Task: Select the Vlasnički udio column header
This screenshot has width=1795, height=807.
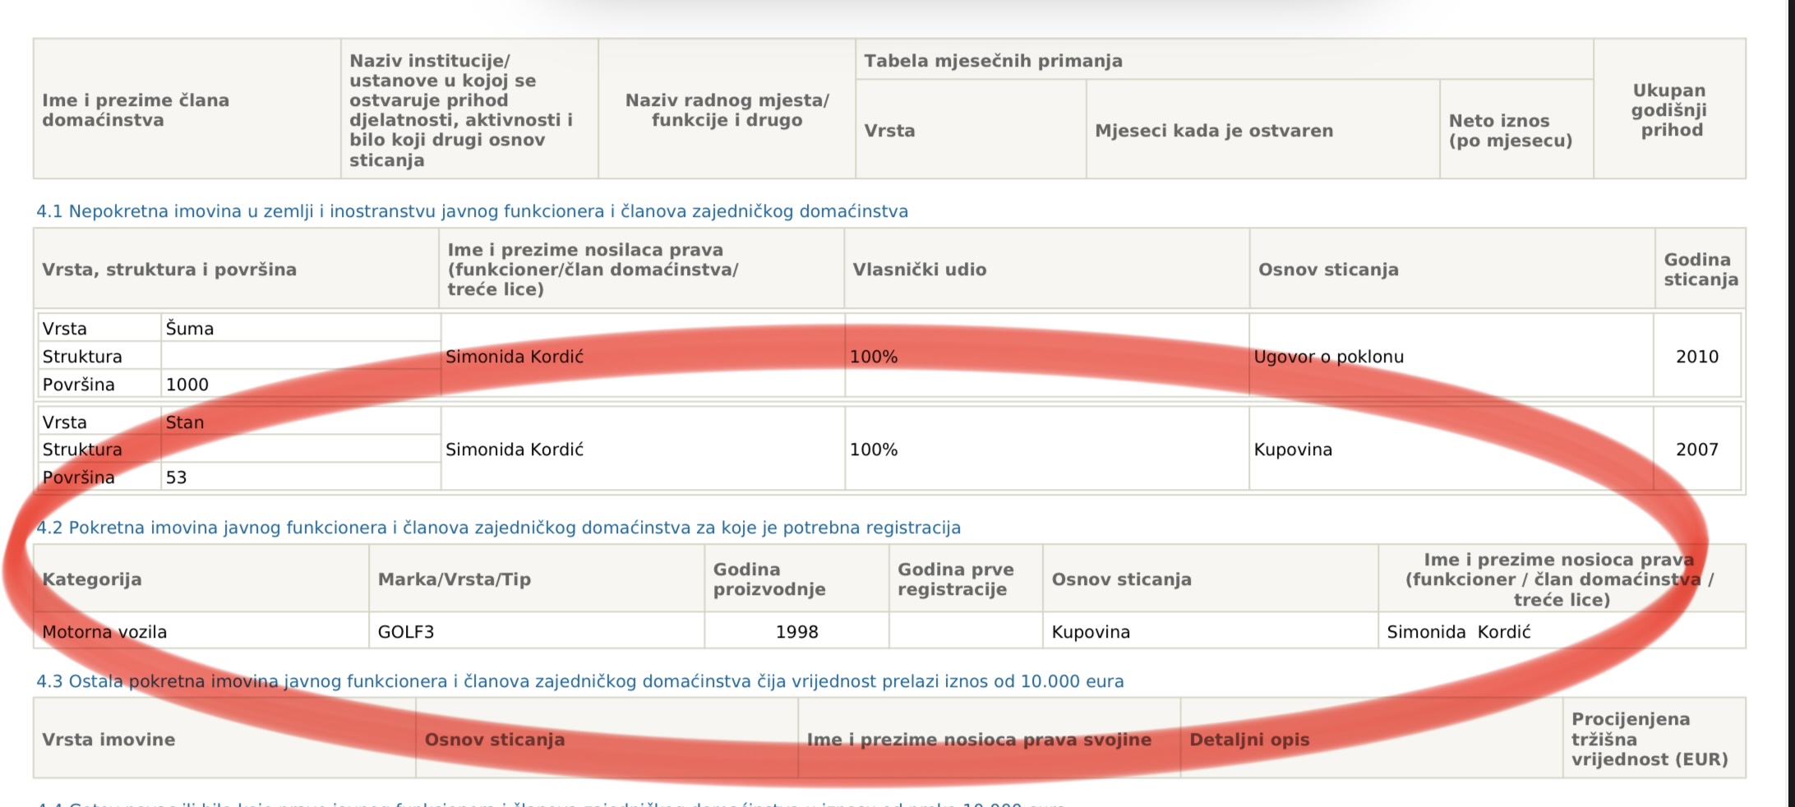Action: click(x=919, y=270)
